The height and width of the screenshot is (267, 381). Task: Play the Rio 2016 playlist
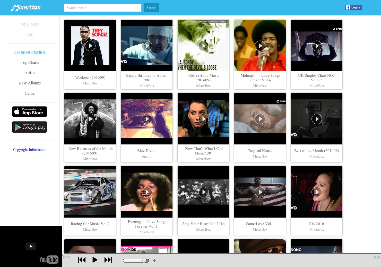(317, 192)
